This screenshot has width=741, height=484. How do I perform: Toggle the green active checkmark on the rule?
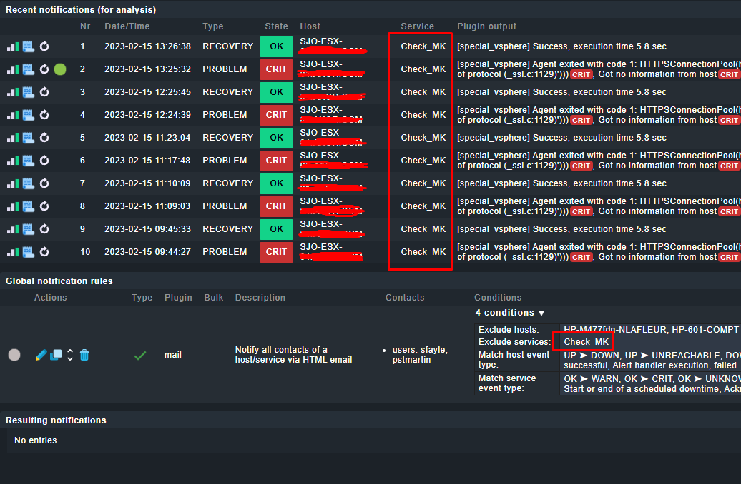[139, 355]
